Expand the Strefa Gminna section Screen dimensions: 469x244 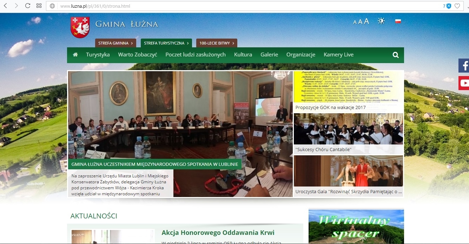pyautogui.click(x=115, y=43)
